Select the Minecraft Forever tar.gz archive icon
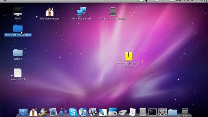Image resolution: width=208 pixels, height=117 pixels. [129, 56]
